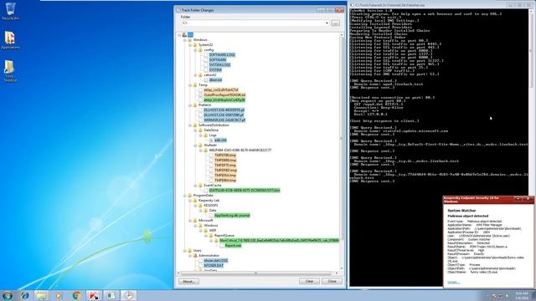The image size is (536, 301).
Task: Launch Google Chrome from the taskbar
Action: tap(76, 295)
